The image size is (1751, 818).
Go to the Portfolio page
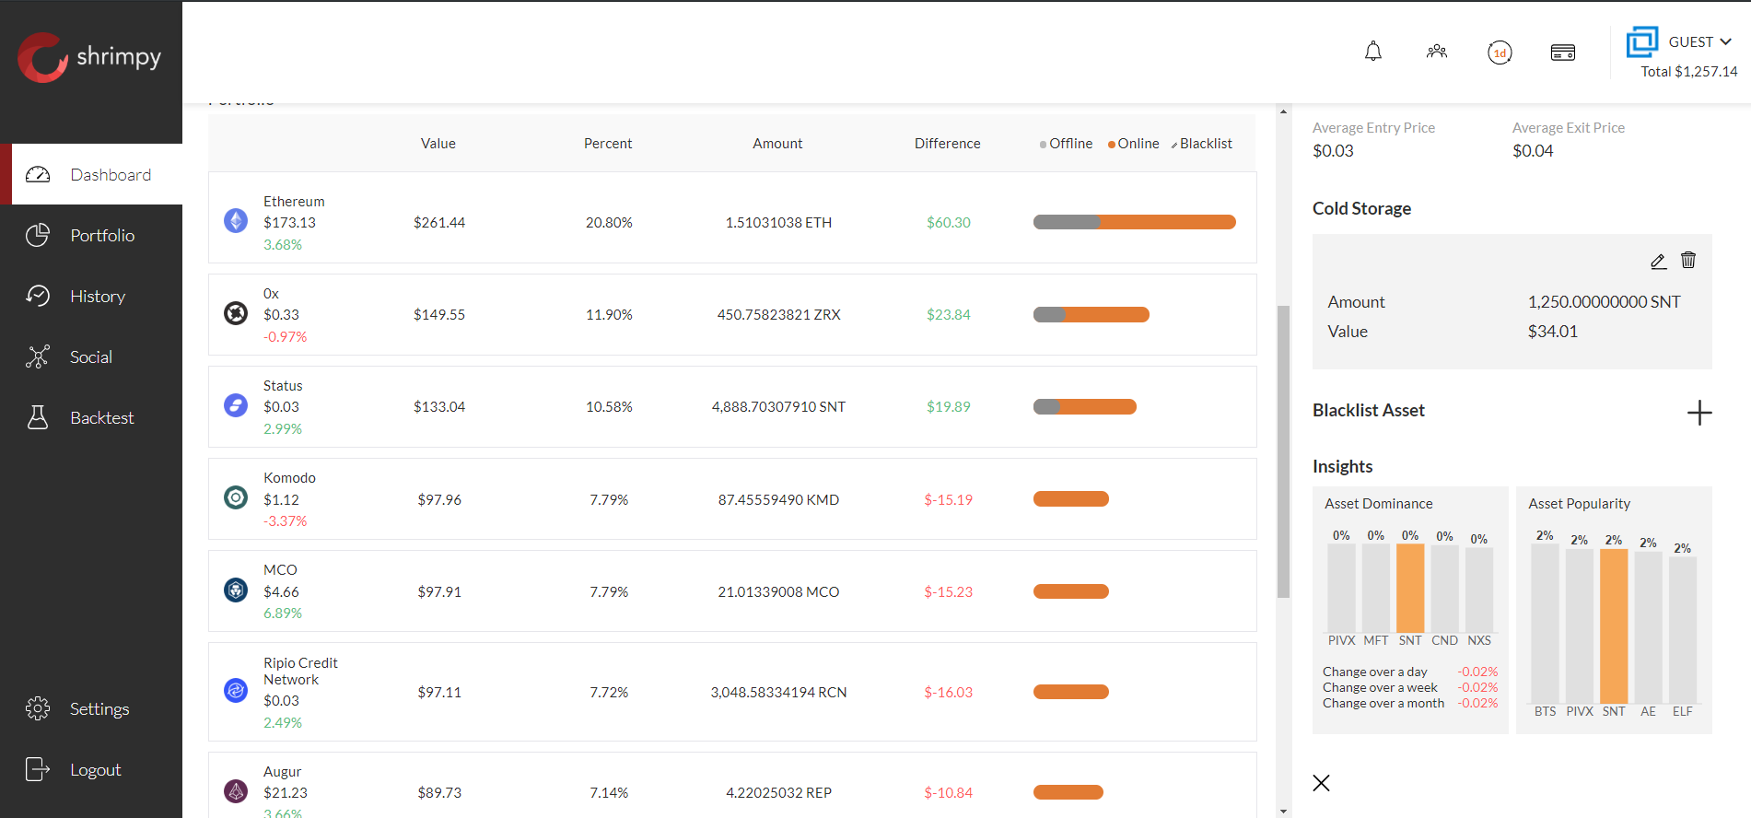pos(91,235)
